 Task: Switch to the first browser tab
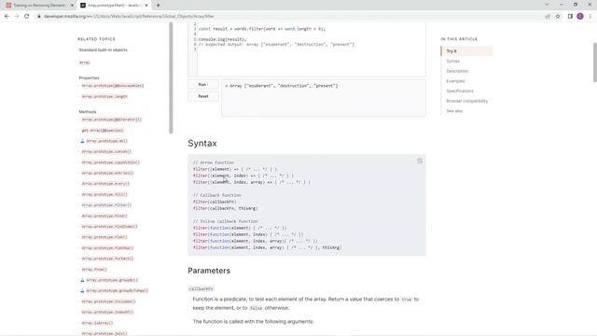[x=39, y=6]
